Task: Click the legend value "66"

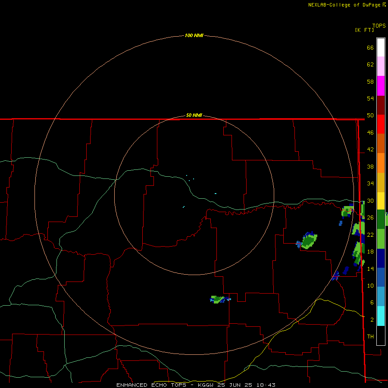Action: tap(370, 47)
